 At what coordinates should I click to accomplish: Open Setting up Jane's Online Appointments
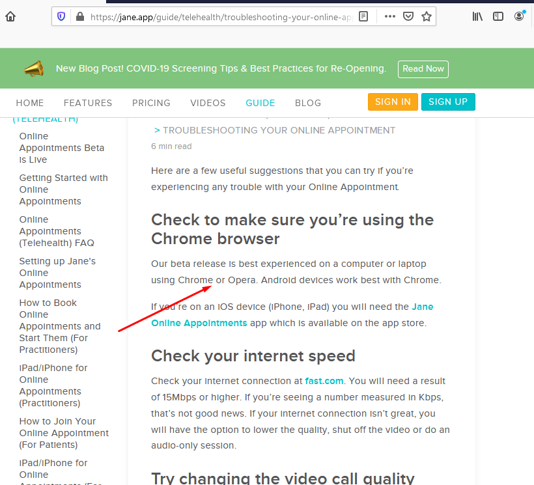[x=57, y=273]
